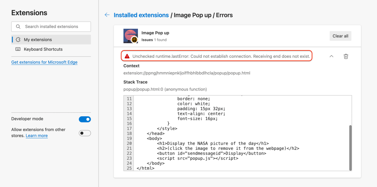Disable the Developer mode toggle

click(x=85, y=119)
